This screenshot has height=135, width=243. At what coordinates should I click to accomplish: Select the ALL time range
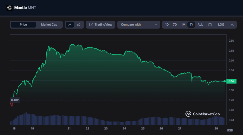coord(200,24)
